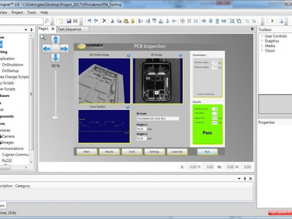Click the search magnifier icon in the toolbar
292x219 pixels.
[47, 21]
